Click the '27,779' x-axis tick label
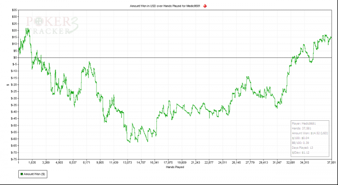 (250, 163)
